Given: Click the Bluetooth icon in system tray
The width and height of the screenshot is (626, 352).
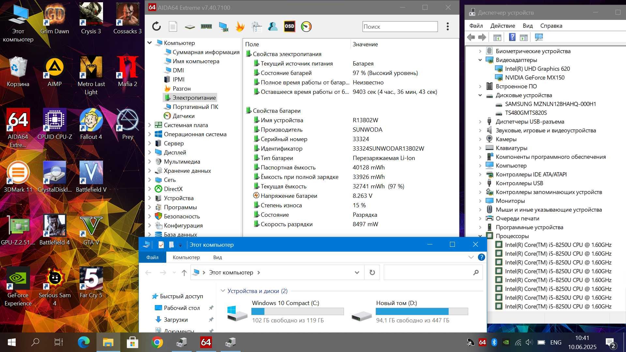Looking at the screenshot, I should [494, 342].
